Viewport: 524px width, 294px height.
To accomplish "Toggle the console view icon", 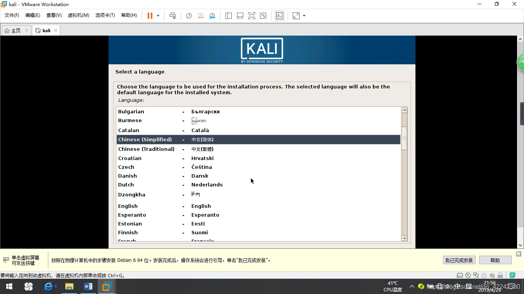I will click(x=280, y=16).
